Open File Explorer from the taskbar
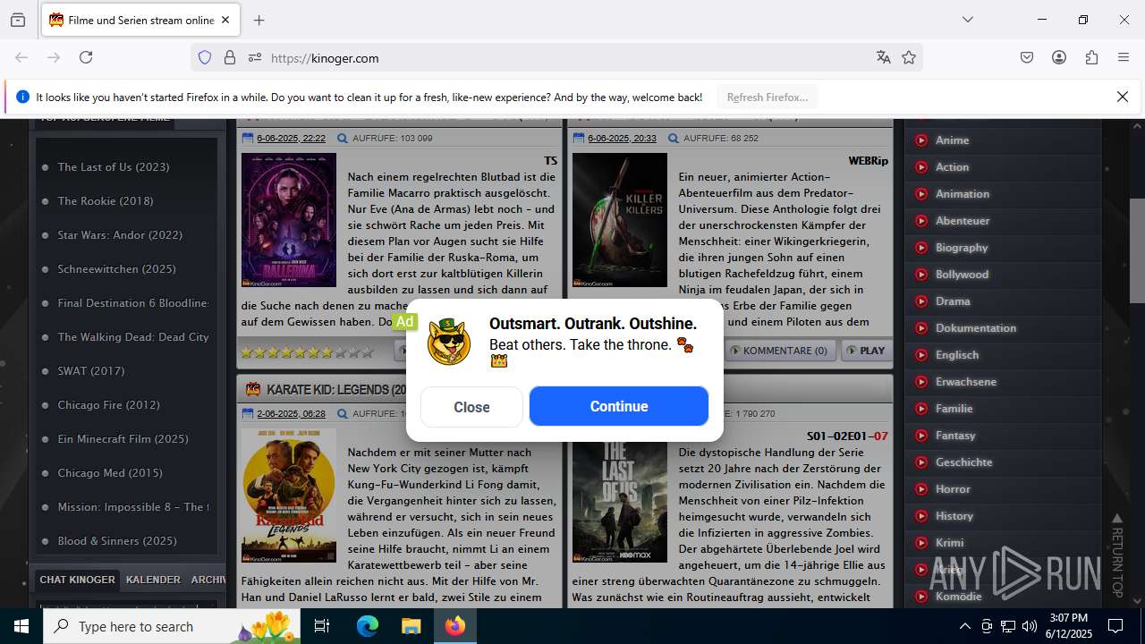 point(411,626)
